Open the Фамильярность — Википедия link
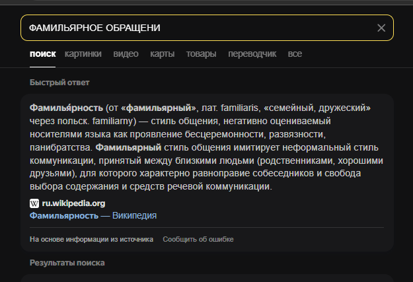This screenshot has height=282, width=413. point(93,216)
